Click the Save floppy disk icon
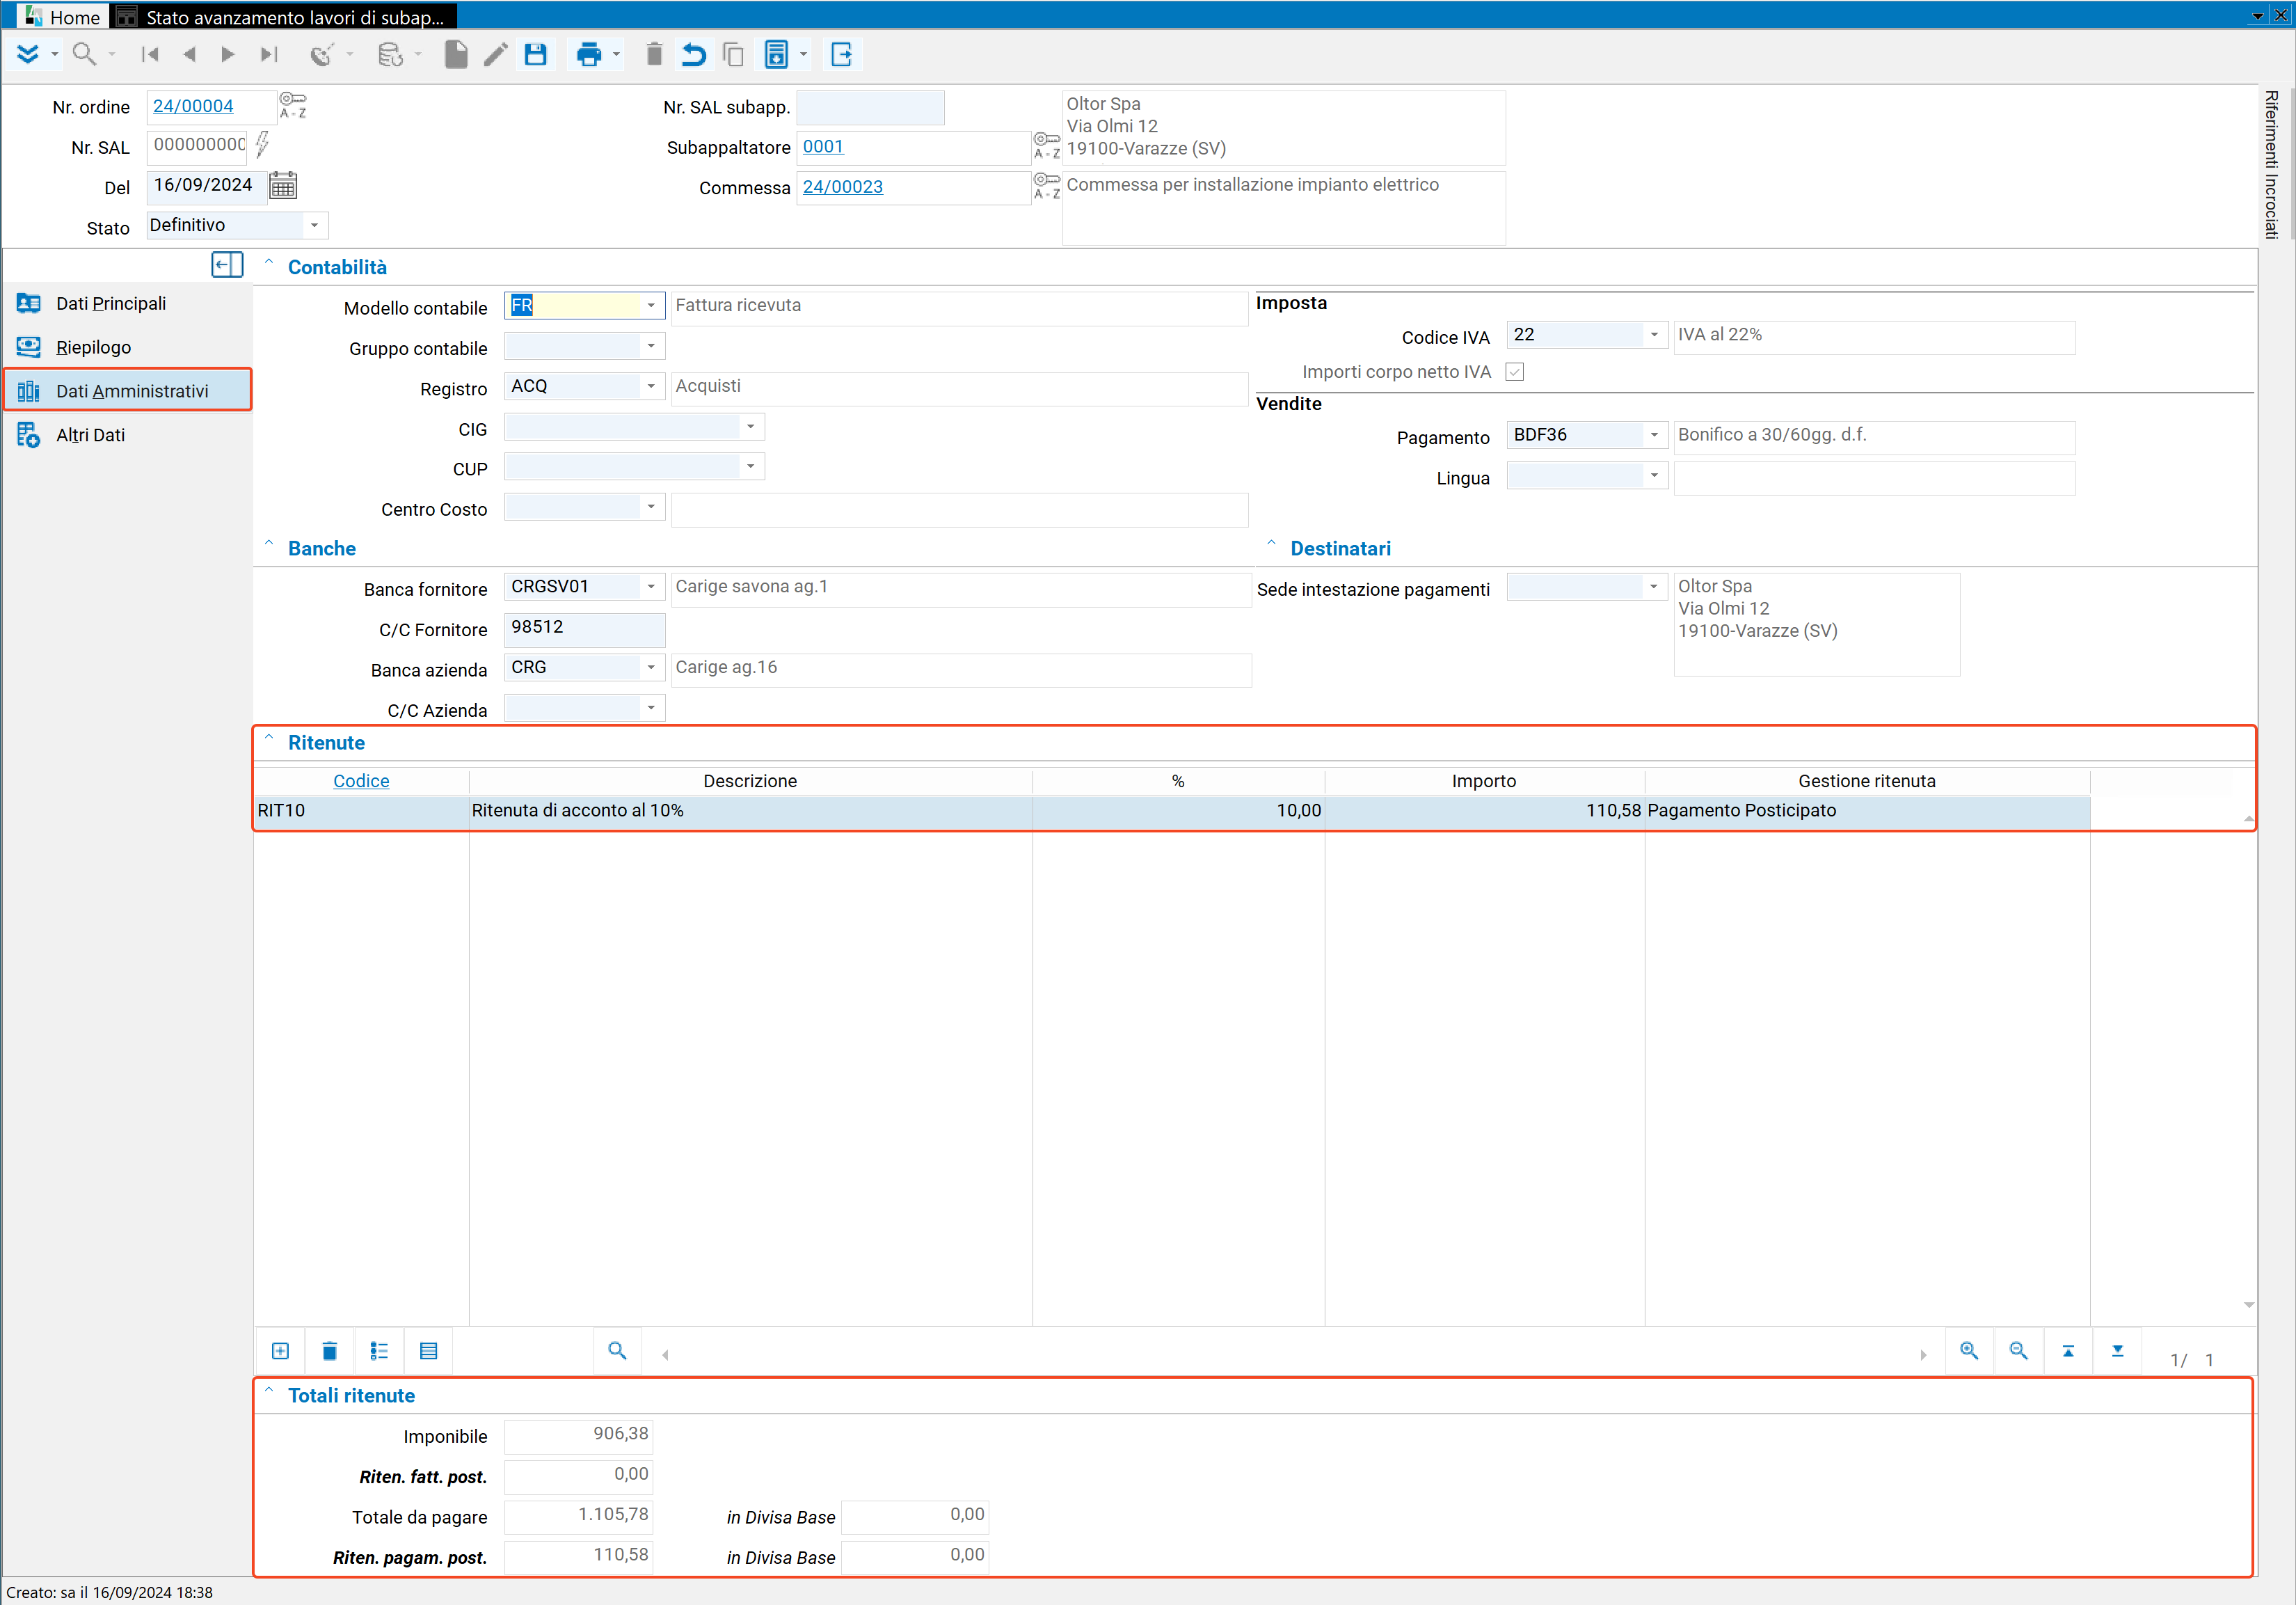The width and height of the screenshot is (2296, 1605). point(536,54)
